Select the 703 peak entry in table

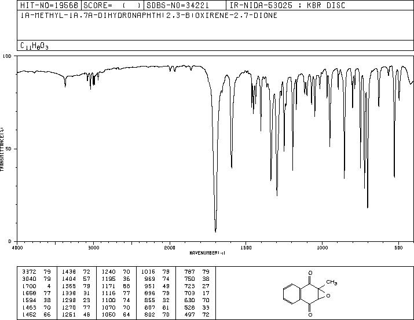[x=197, y=293]
